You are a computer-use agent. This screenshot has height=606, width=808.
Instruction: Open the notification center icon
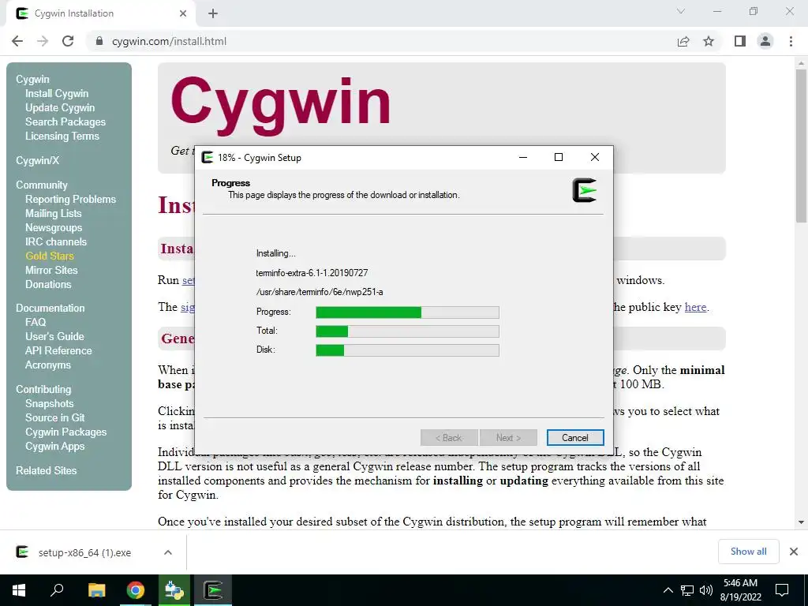(x=782, y=590)
